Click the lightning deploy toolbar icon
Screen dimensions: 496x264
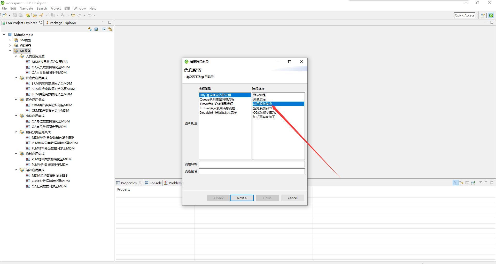coord(28,15)
